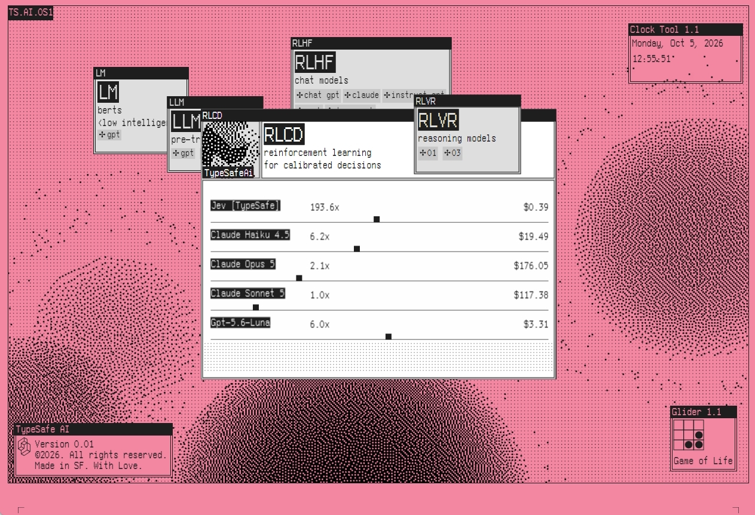Focus the RLVR window title bar
755x515 pixels.
(467, 101)
